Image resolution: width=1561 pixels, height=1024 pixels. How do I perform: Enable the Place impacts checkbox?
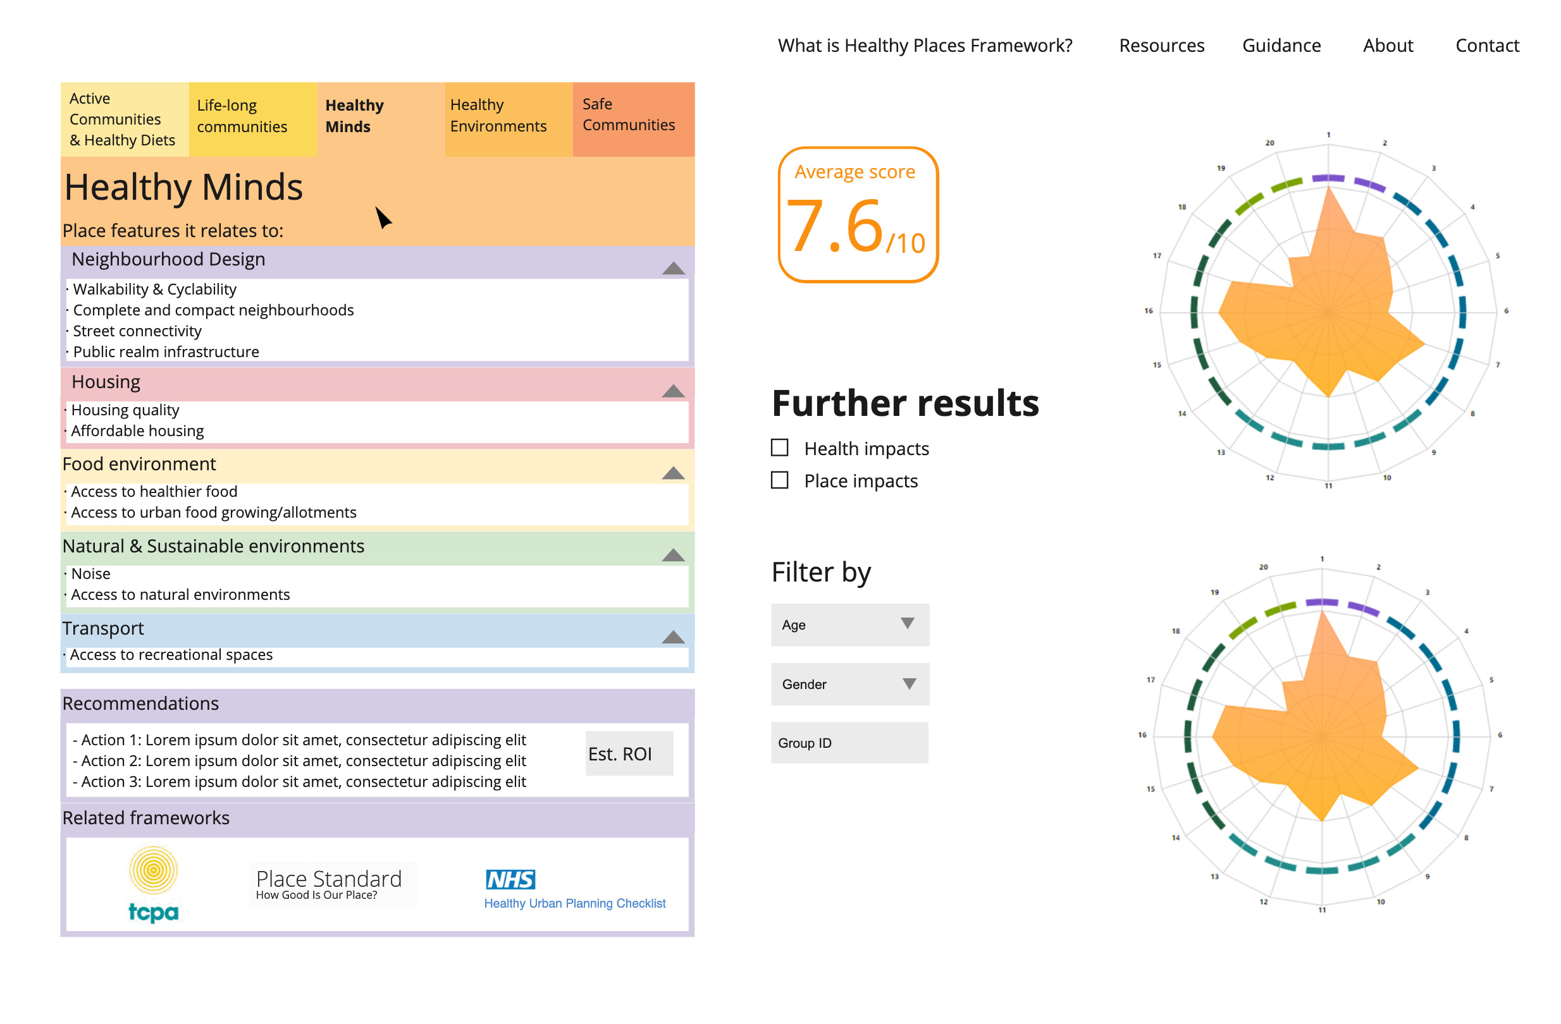point(780,480)
